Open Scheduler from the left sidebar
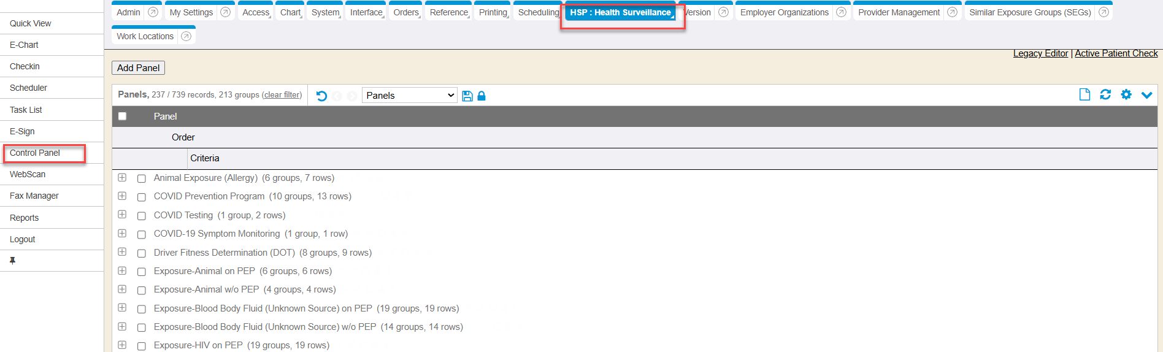1163x352 pixels. coord(28,88)
